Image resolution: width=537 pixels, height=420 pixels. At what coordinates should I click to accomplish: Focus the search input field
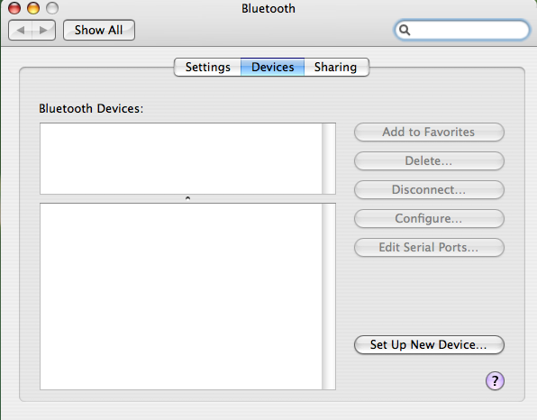[462, 30]
